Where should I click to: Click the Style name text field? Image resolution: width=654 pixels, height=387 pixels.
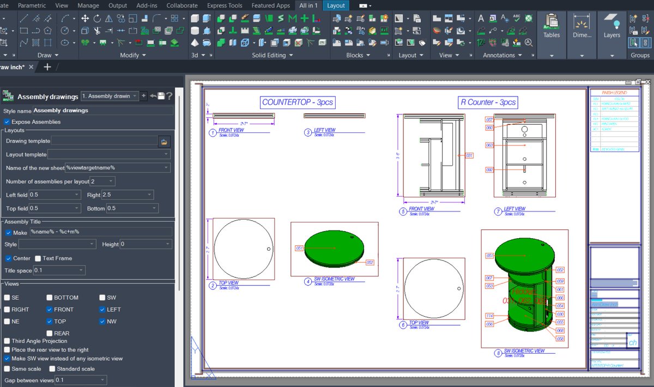[x=103, y=110]
